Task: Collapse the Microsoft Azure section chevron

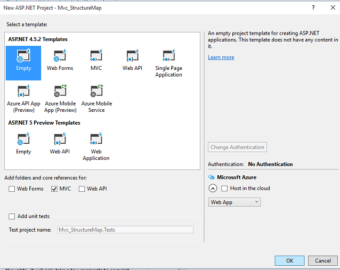Action: [213, 189]
